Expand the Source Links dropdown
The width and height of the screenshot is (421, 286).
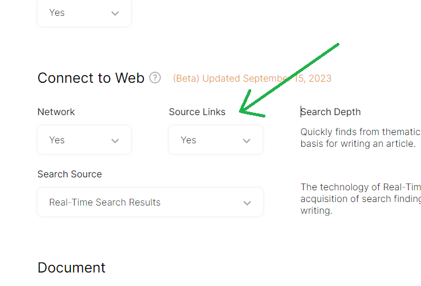coord(215,140)
